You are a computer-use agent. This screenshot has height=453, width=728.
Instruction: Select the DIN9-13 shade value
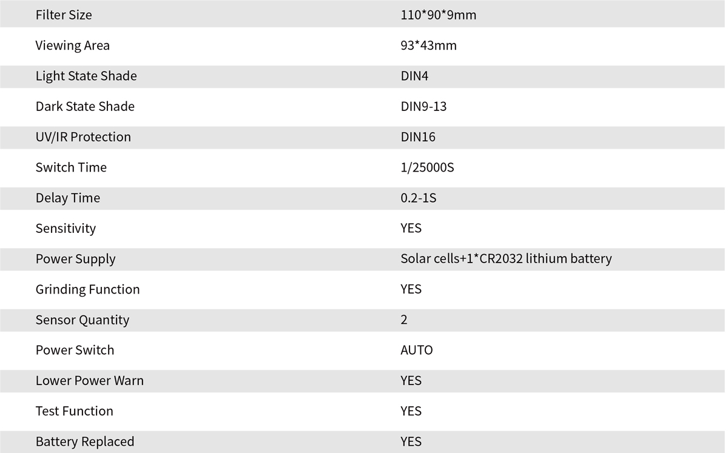(423, 106)
